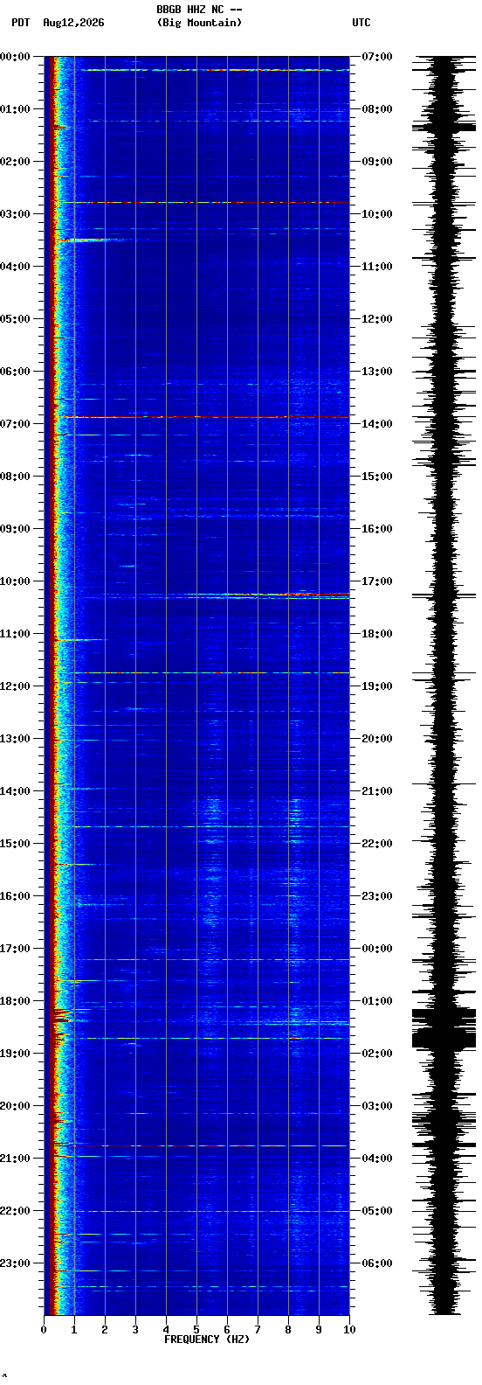The image size is (482, 1385).
Task: Click the 23:00 PDT time label
Action: [x=15, y=1263]
